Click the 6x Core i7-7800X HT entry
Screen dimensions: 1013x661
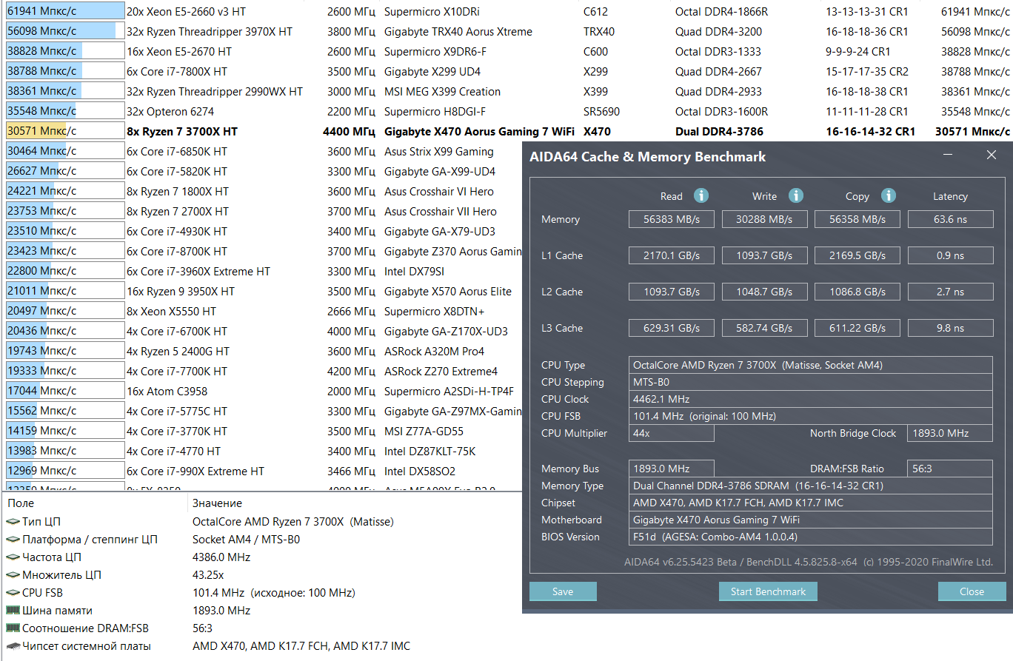coord(506,71)
